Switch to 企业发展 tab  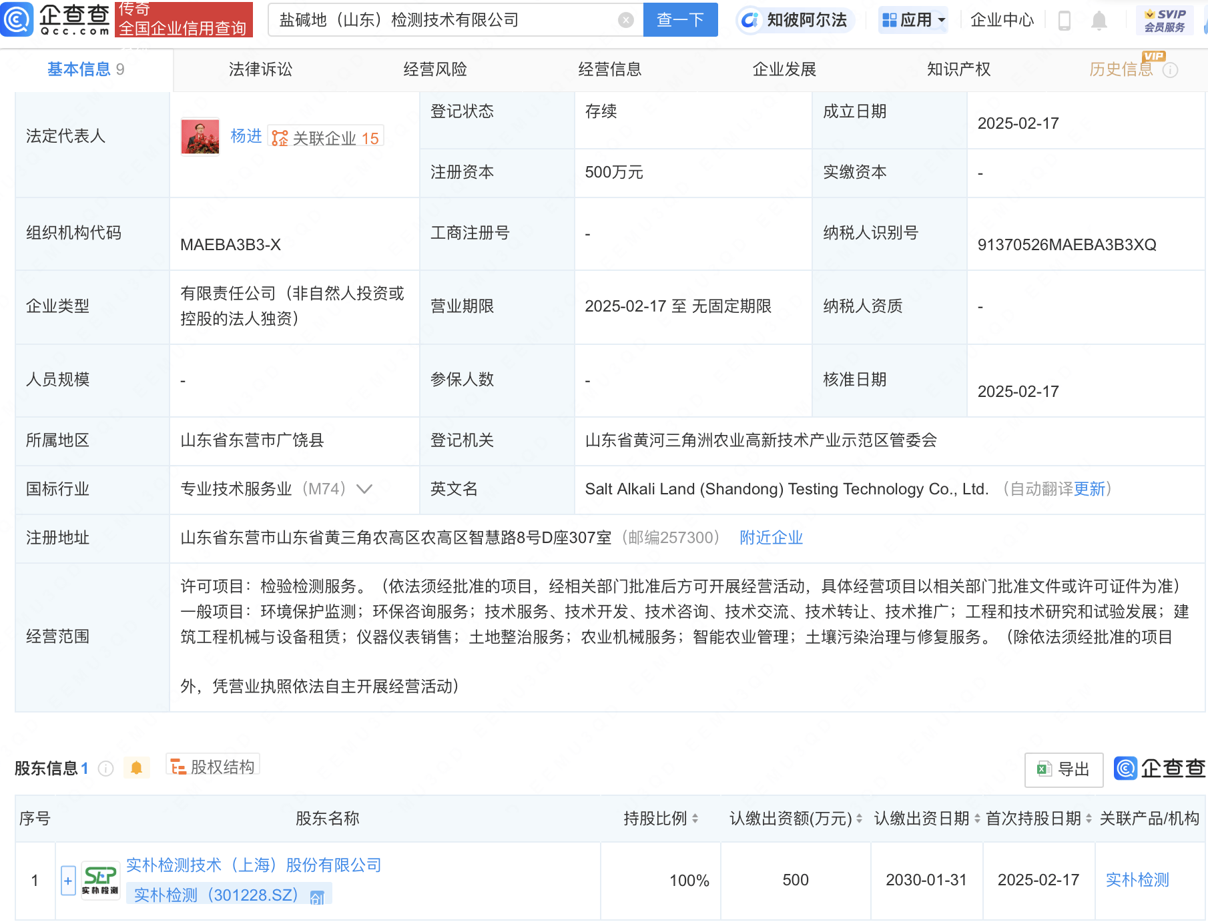[784, 69]
